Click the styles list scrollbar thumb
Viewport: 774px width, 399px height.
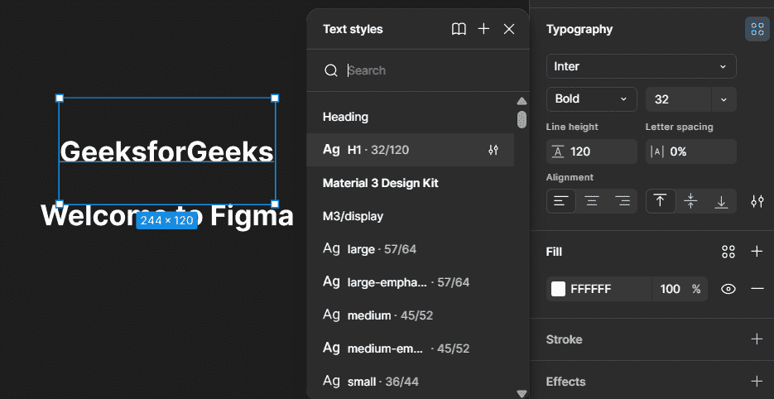(522, 119)
